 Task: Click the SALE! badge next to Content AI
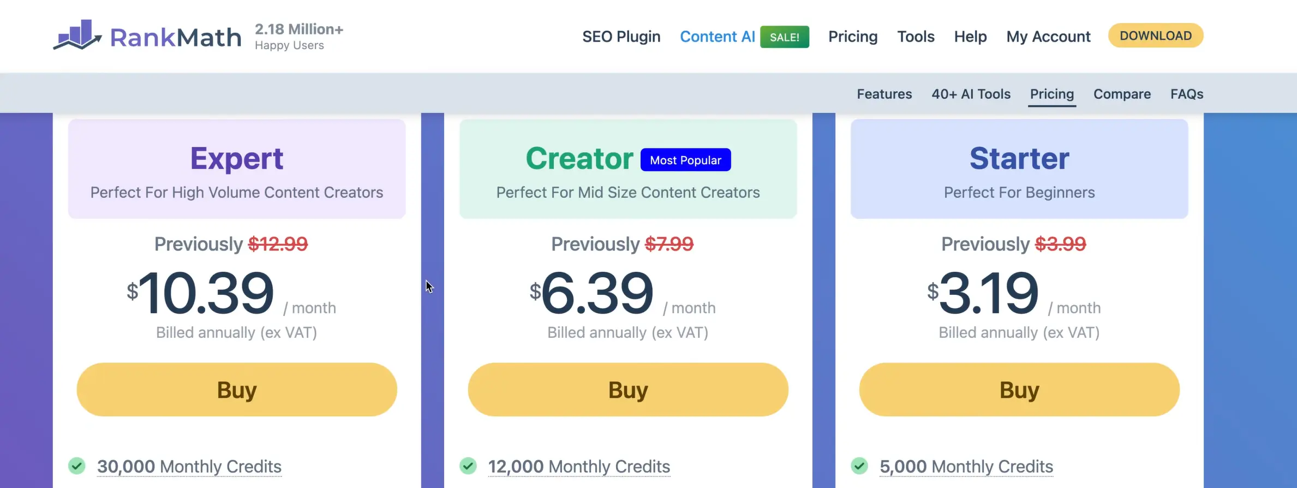point(785,37)
